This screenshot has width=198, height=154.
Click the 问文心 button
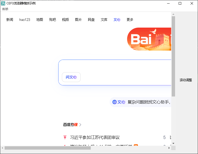(71, 77)
